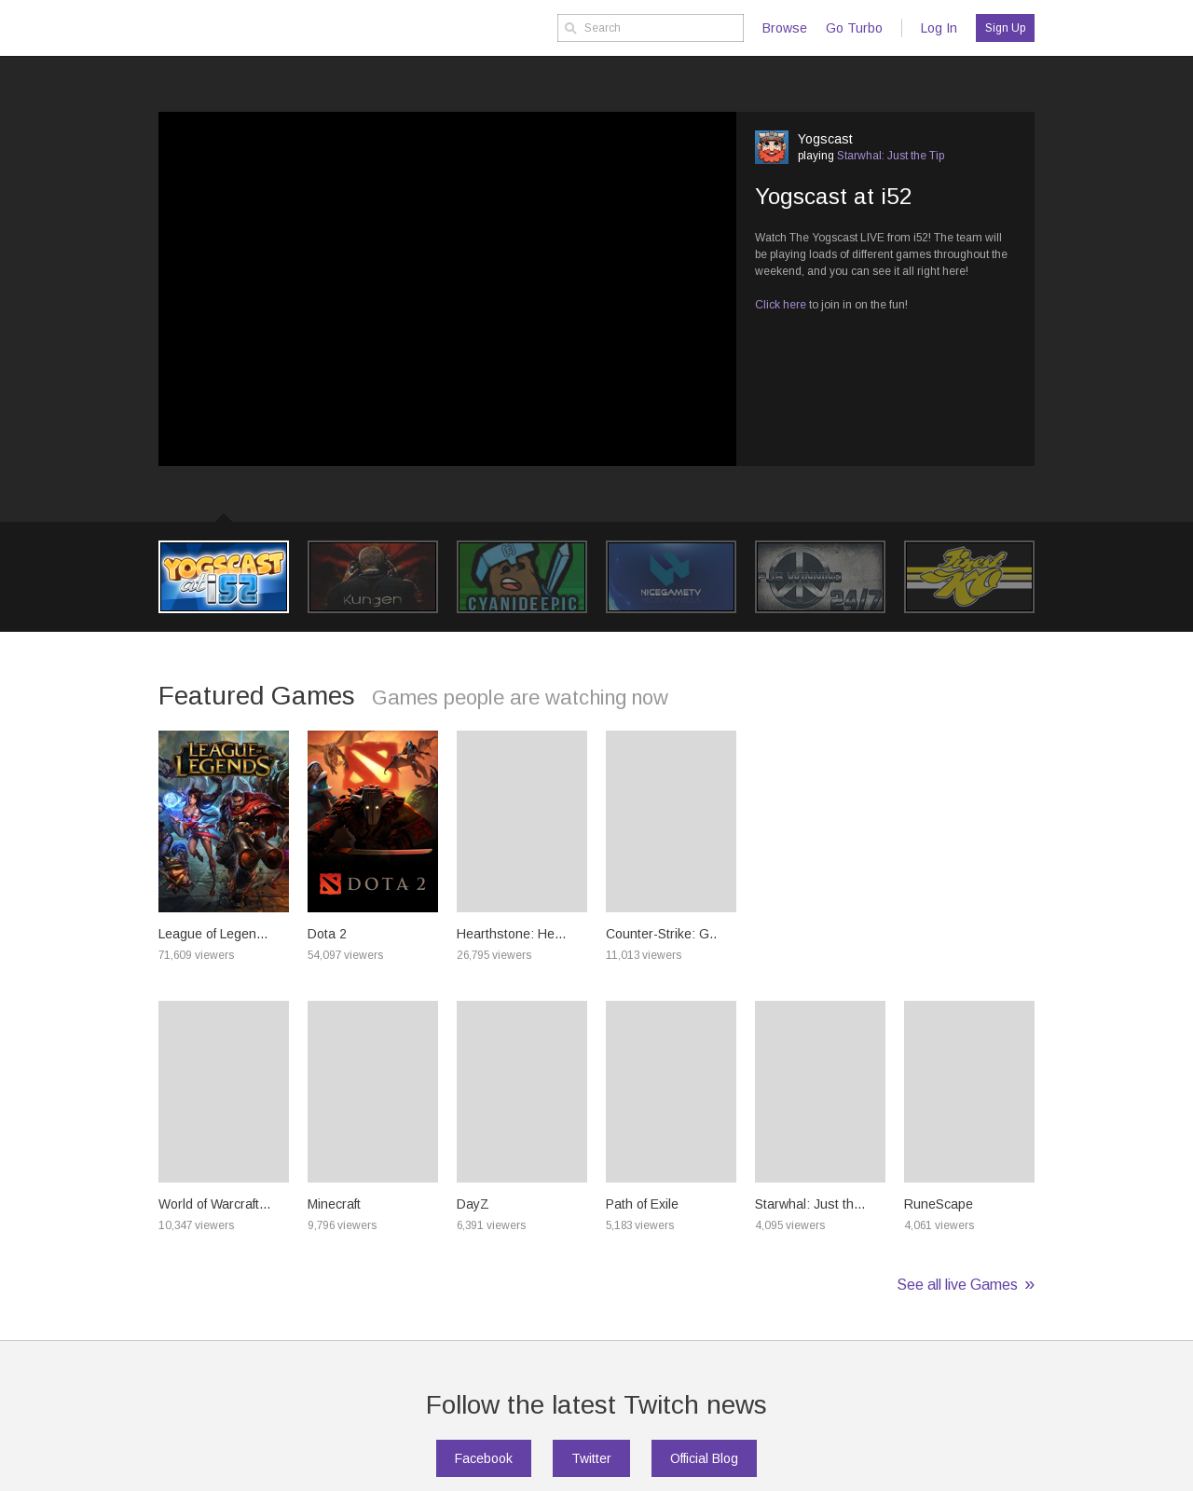Click the 10,347 viewers text
Viewport: 1193px width, 1491px height.
coord(197,1225)
